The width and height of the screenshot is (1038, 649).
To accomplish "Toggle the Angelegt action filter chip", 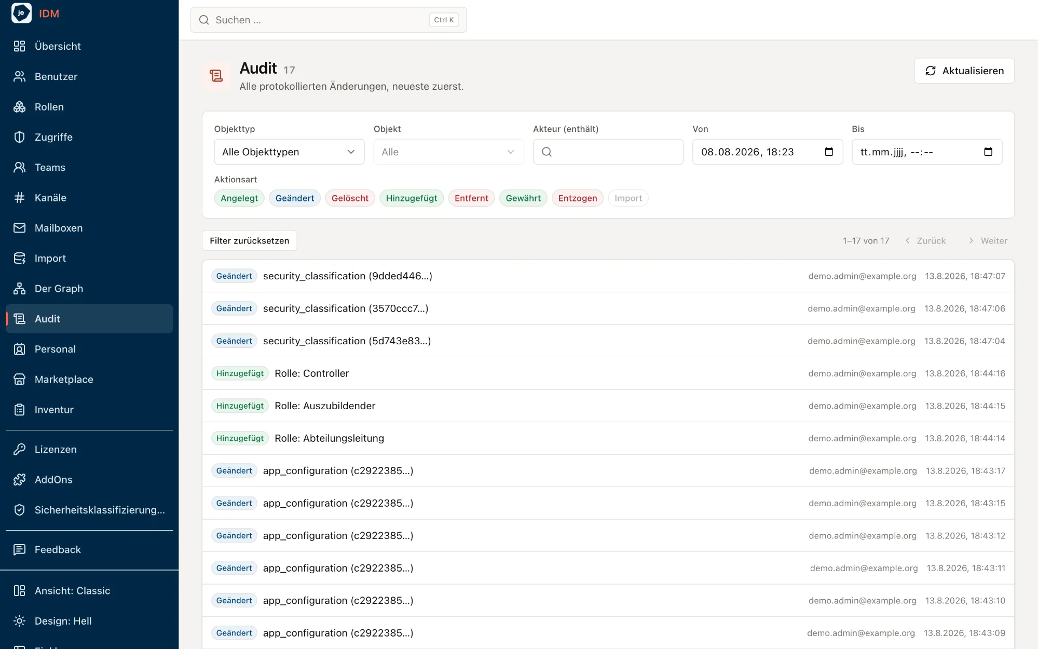I will click(x=239, y=198).
